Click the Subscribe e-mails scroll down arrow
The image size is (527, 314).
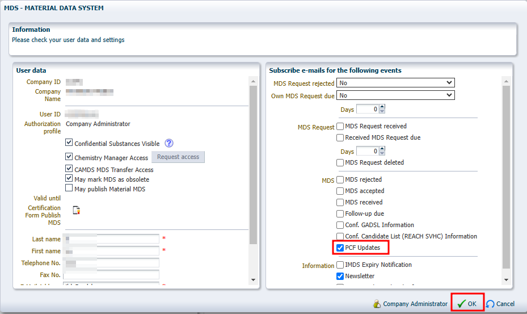coord(506,280)
